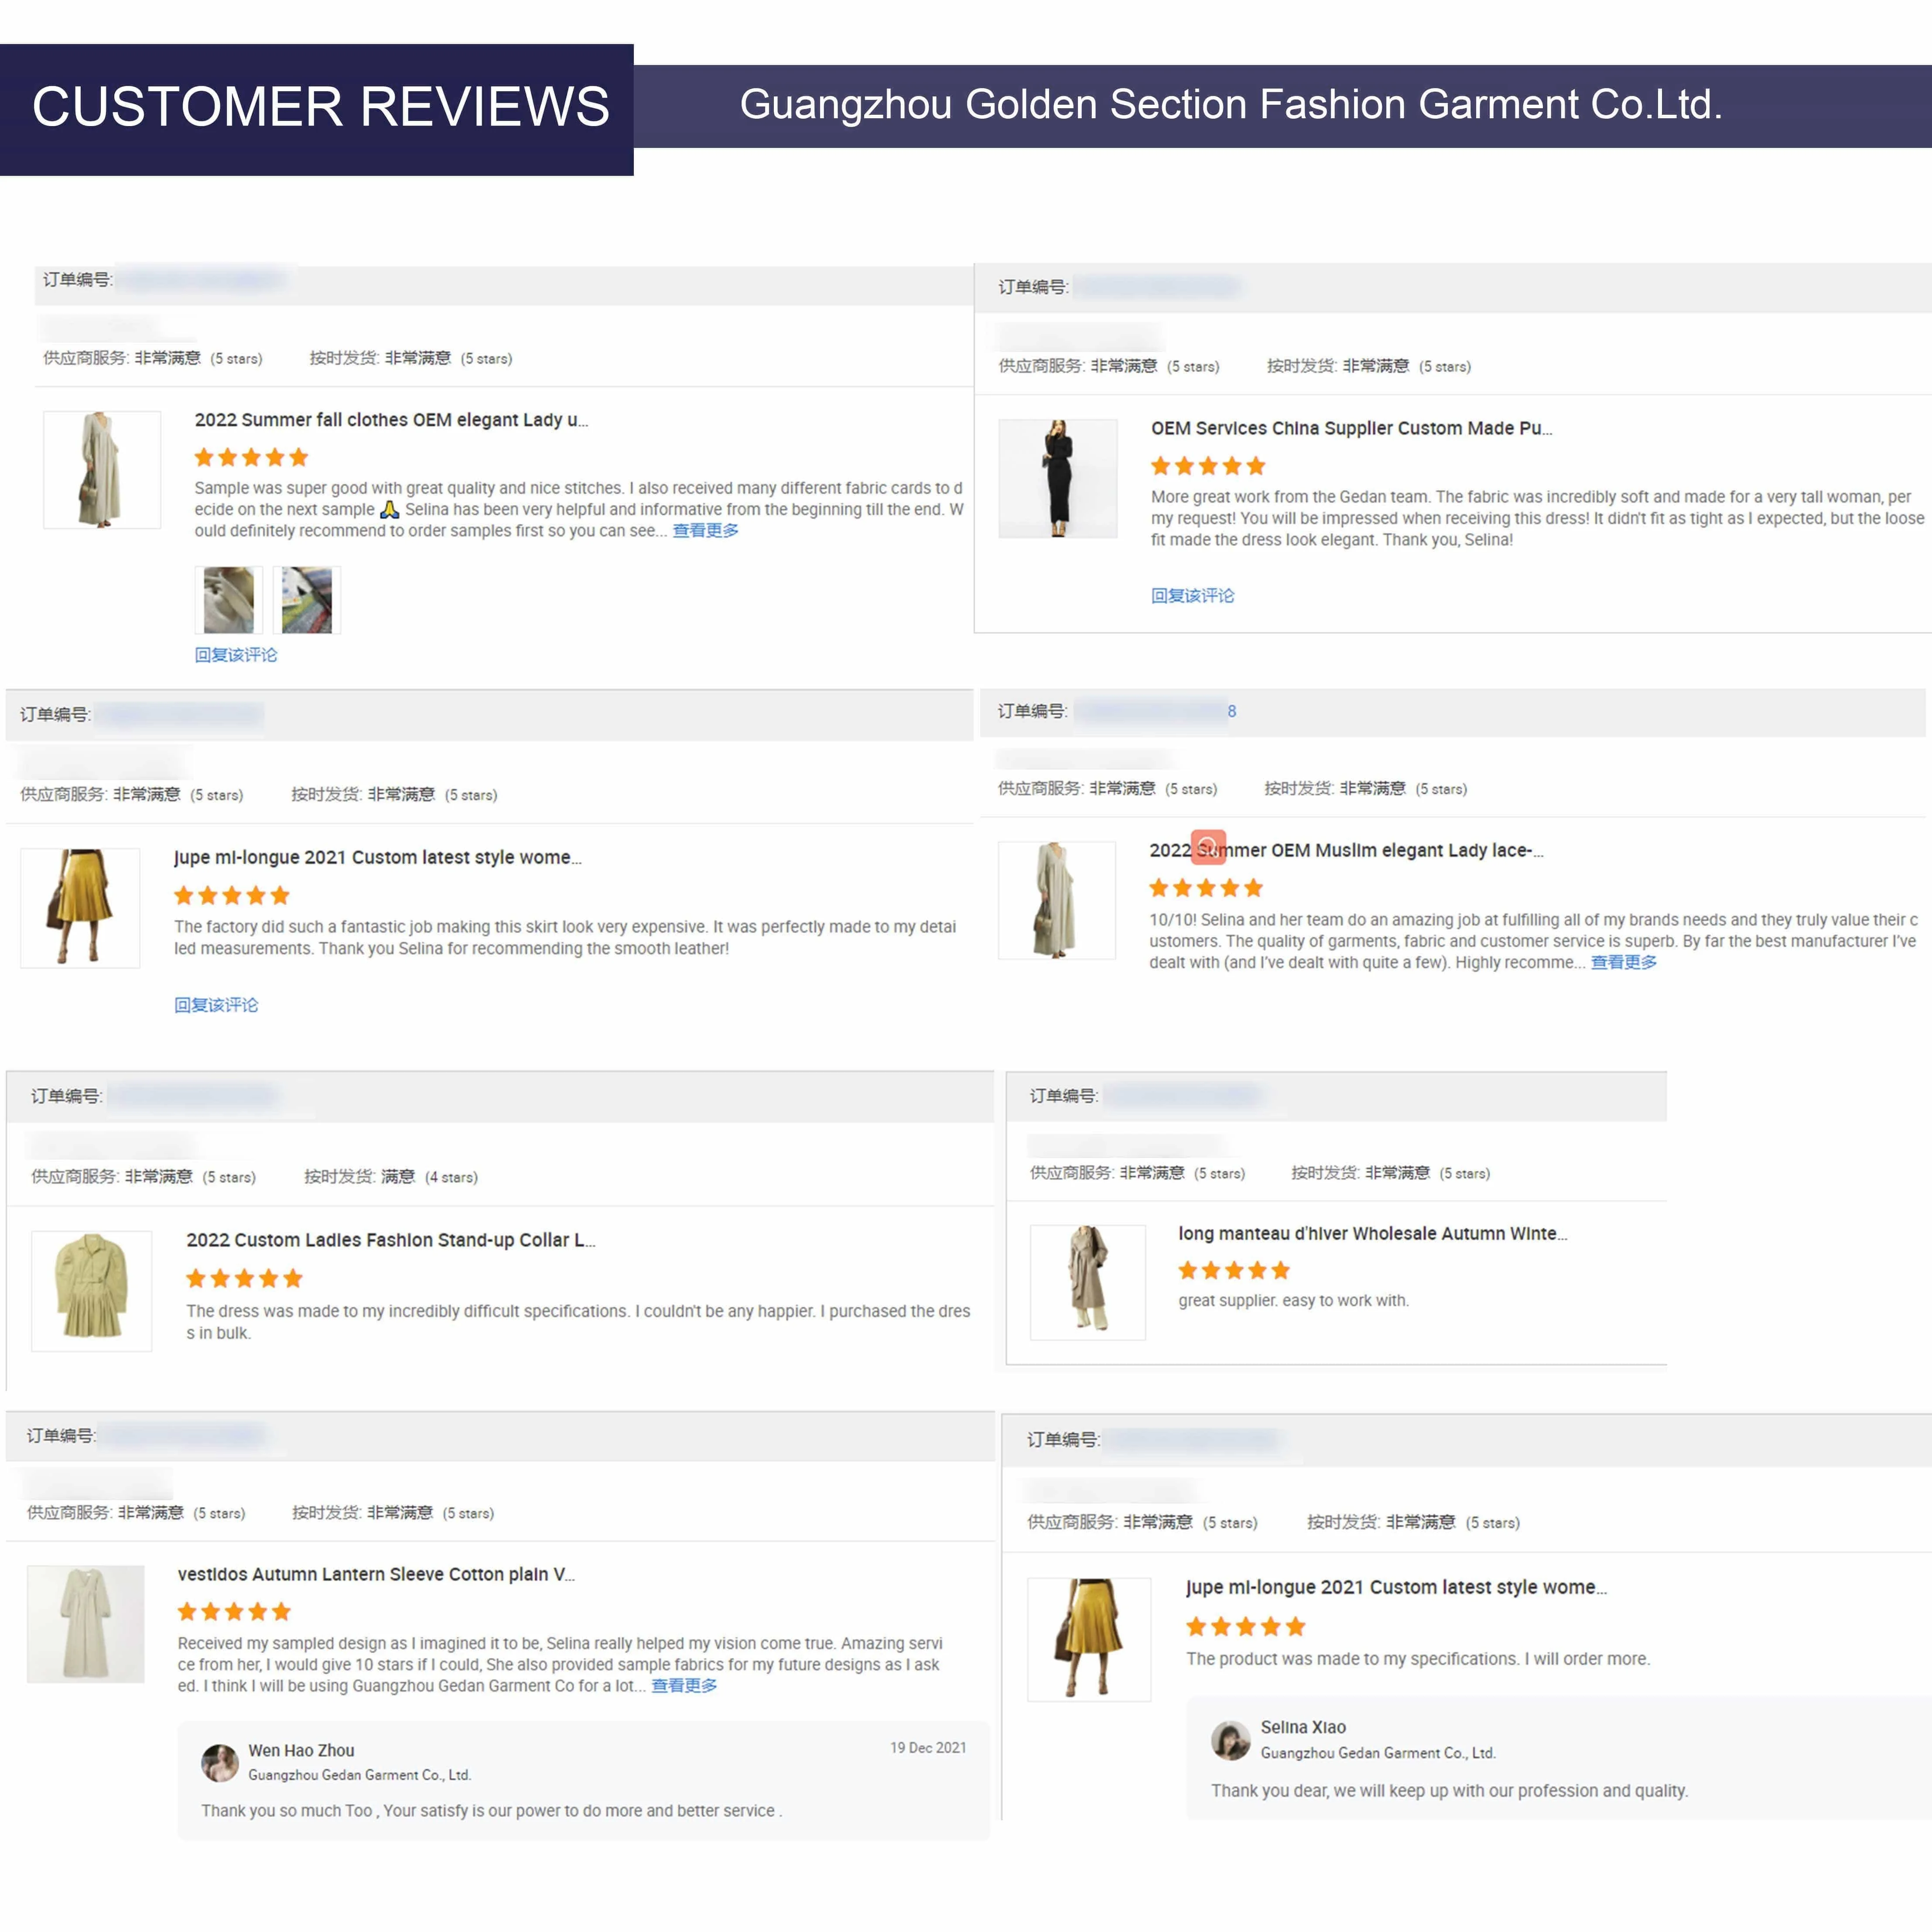
Task: Click 回复该评论 under the black dress review
Action: click(1192, 596)
